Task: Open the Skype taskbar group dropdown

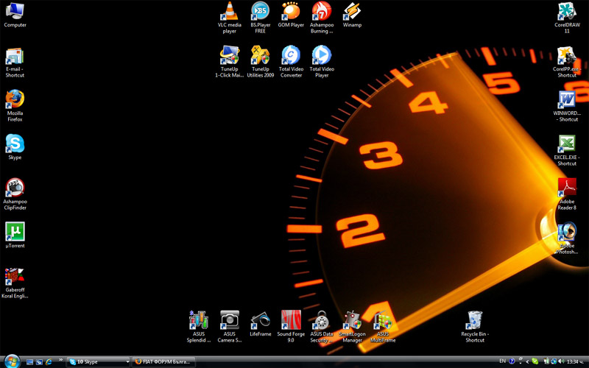Action: click(x=127, y=361)
